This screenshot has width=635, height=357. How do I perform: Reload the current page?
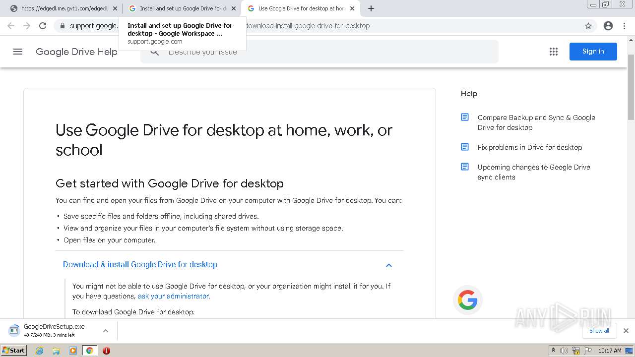click(43, 26)
